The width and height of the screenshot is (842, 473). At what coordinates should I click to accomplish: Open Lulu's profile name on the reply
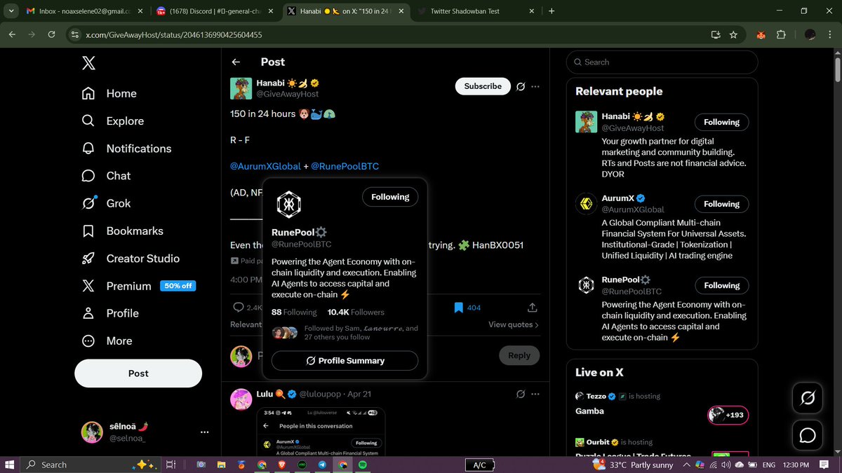pyautogui.click(x=265, y=394)
